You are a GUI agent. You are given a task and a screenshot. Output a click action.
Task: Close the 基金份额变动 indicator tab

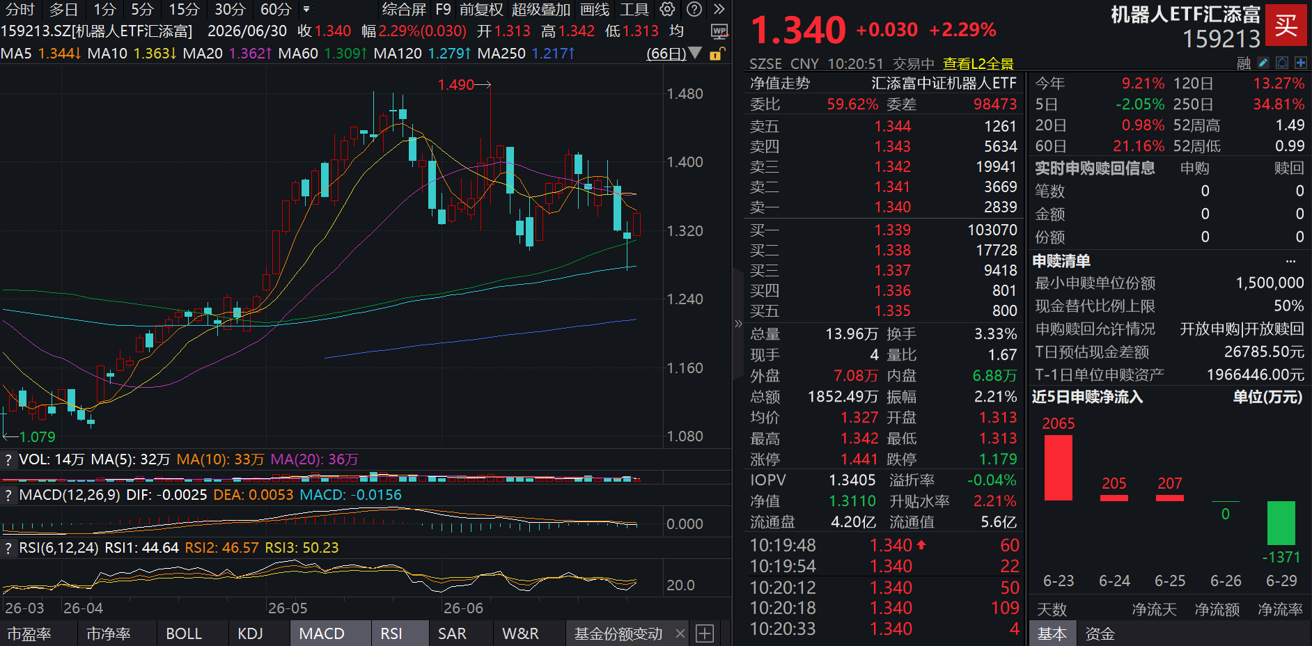680,633
